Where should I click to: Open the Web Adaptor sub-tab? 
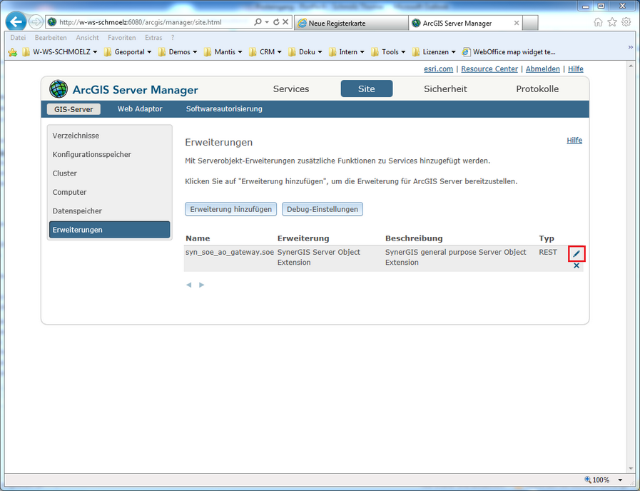(x=140, y=109)
